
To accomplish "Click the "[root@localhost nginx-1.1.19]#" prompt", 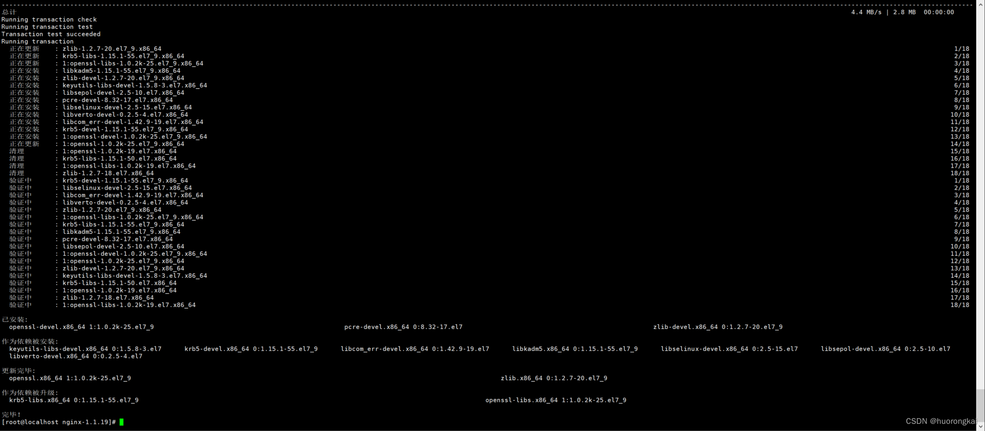I will [58, 422].
